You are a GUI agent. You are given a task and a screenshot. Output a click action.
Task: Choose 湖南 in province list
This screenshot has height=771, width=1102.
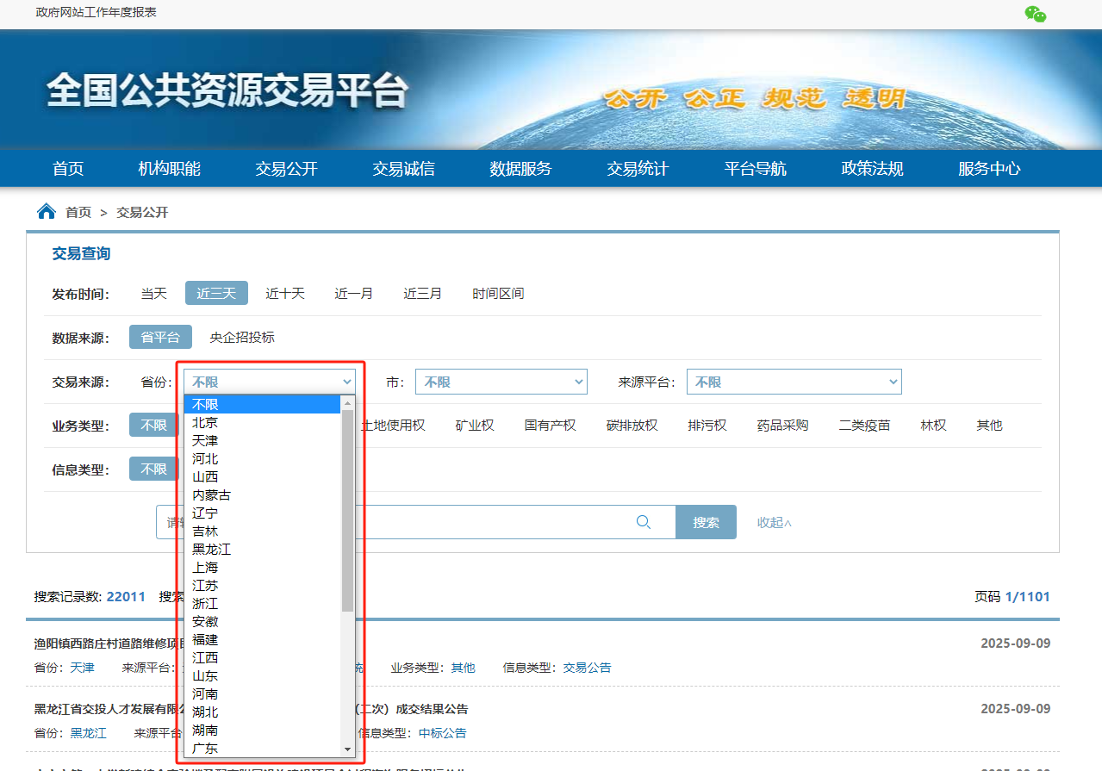point(263,730)
